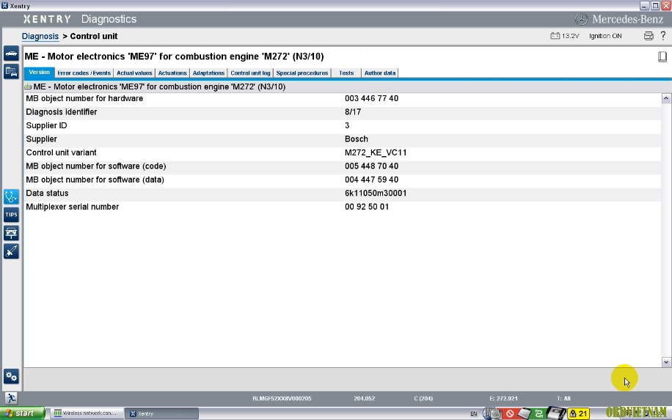Select the Version tab

click(39, 73)
